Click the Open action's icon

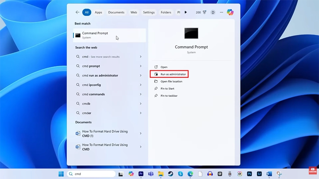pyautogui.click(x=156, y=67)
